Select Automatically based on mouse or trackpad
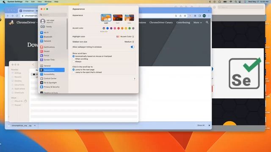This screenshot has width=271, height=152. pyautogui.click(x=73, y=56)
